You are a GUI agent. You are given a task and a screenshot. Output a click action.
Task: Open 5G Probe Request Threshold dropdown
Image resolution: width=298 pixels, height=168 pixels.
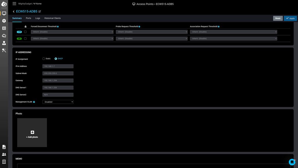[152, 39]
